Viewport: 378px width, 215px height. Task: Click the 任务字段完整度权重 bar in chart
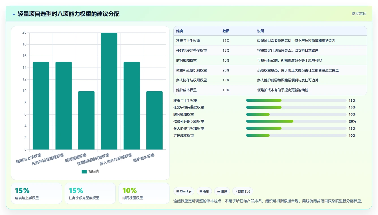point(64,106)
